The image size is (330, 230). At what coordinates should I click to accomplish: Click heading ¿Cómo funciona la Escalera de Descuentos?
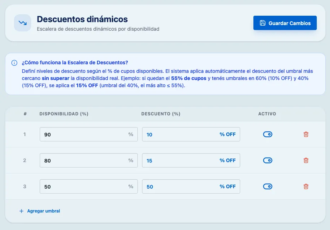tap(75, 62)
